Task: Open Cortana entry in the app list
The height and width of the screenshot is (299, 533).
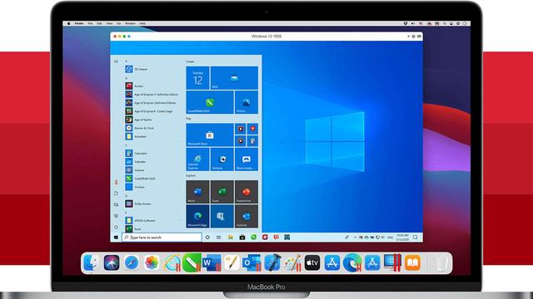Action: click(135, 187)
